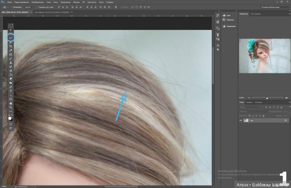291x188 pixels.
Task: Toggle lock transparent pixels in Layers
Action: pos(250,116)
